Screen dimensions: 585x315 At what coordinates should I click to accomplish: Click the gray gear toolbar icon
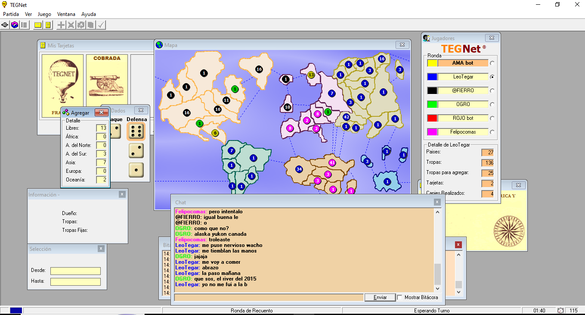tap(81, 25)
